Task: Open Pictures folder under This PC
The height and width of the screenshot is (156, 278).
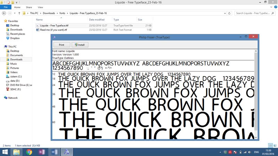Action: pyautogui.click(x=15, y=68)
